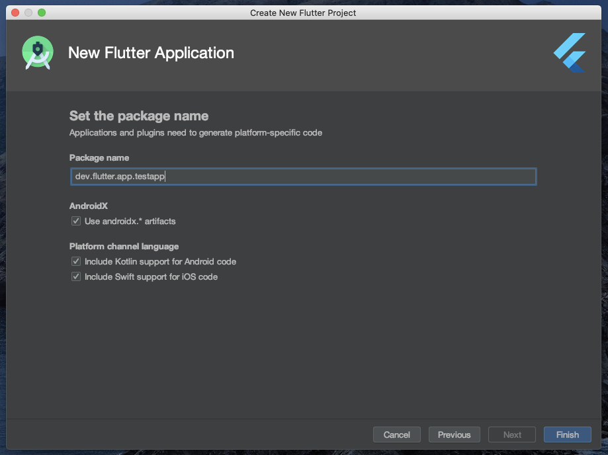Click the 'Create New Flutter Project' window title
Viewport: 608px width, 455px height.
[303, 13]
